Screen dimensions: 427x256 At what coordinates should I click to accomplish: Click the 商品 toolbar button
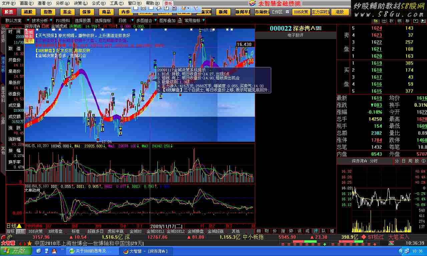click(x=106, y=12)
